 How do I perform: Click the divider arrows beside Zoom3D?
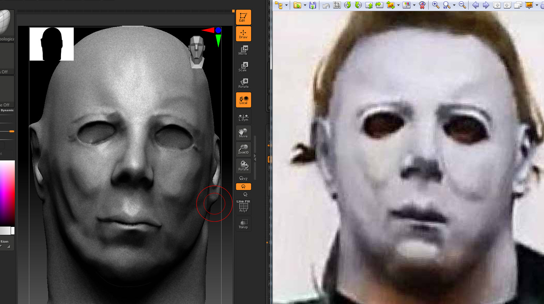click(x=255, y=158)
